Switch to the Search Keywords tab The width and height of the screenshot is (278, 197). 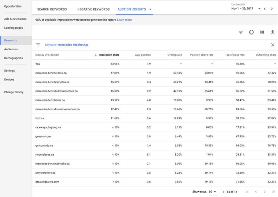tap(52, 9)
